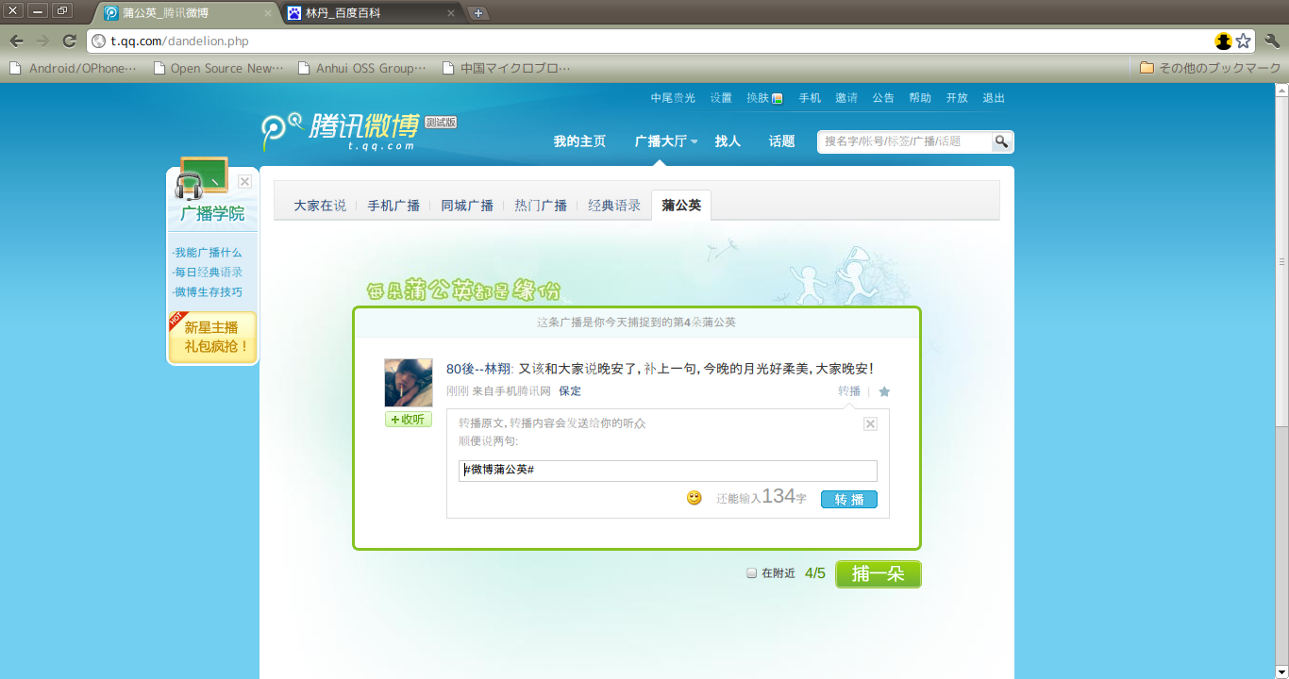This screenshot has height=679, width=1289.
Task: Close the 蒲公英_腾讯微博 browser tab
Action: click(268, 13)
